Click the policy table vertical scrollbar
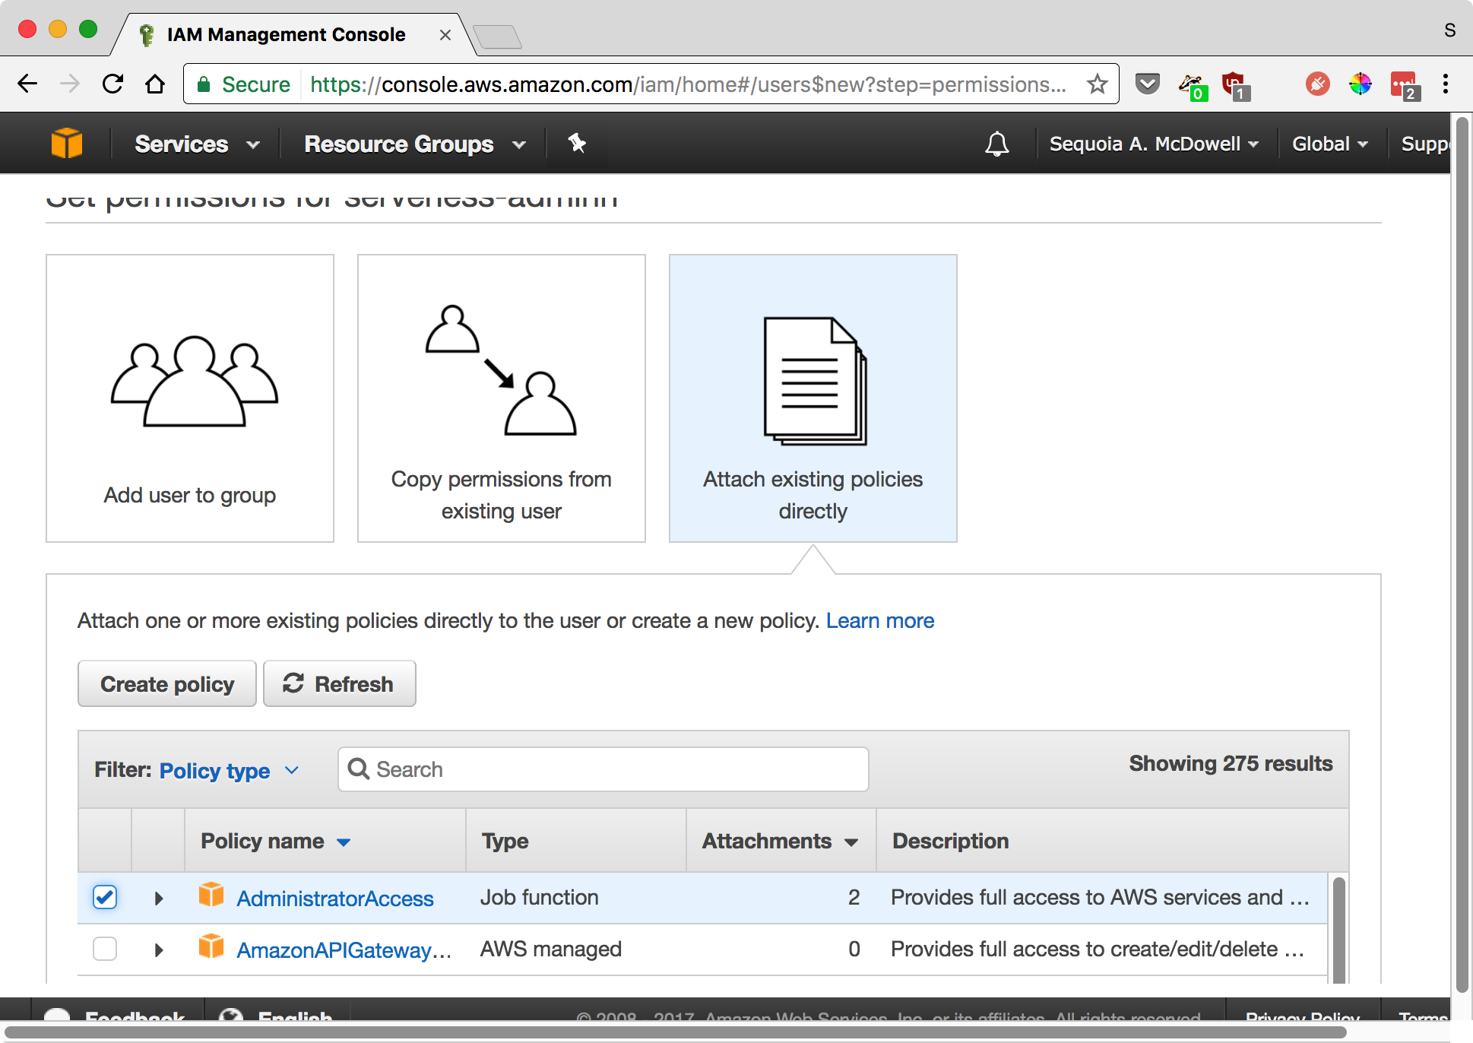 (1339, 929)
